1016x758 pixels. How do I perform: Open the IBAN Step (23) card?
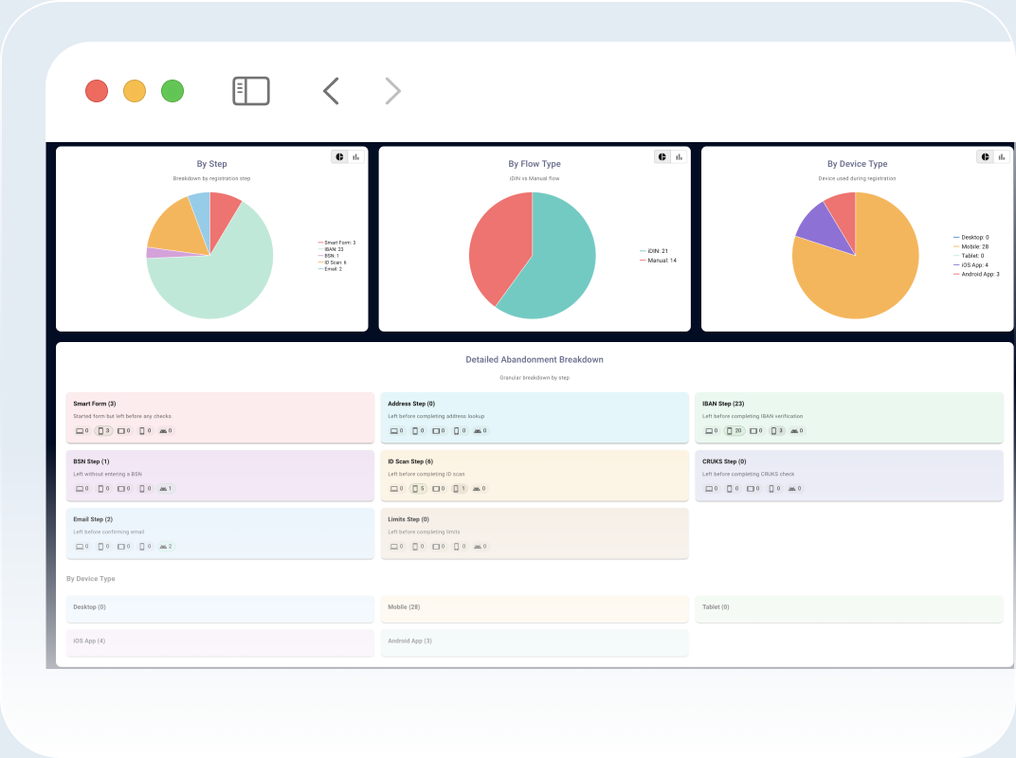tap(849, 417)
